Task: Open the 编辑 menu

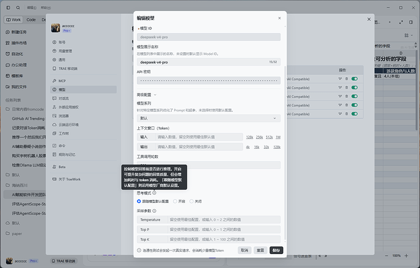Action: (32, 8)
